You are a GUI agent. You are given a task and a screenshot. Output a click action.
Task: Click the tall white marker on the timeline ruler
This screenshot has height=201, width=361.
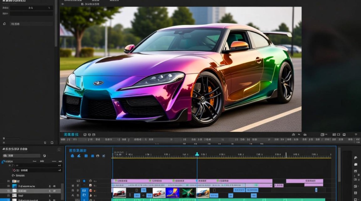pyautogui.click(x=286, y=155)
